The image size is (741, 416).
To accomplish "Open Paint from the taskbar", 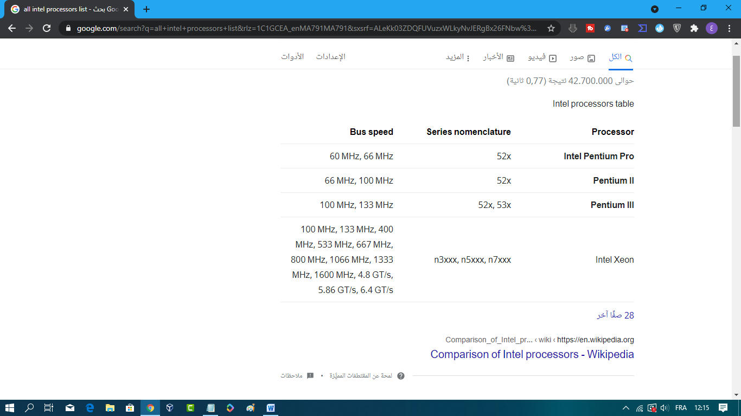I will point(251,408).
